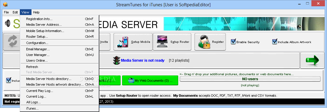Click the My Web Documents (0) button
327x112 pixels.
tap(150, 81)
